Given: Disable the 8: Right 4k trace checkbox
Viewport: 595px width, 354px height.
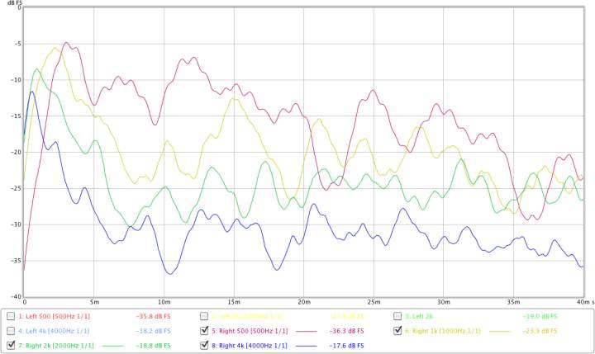Looking at the screenshot, I should click(x=204, y=345).
